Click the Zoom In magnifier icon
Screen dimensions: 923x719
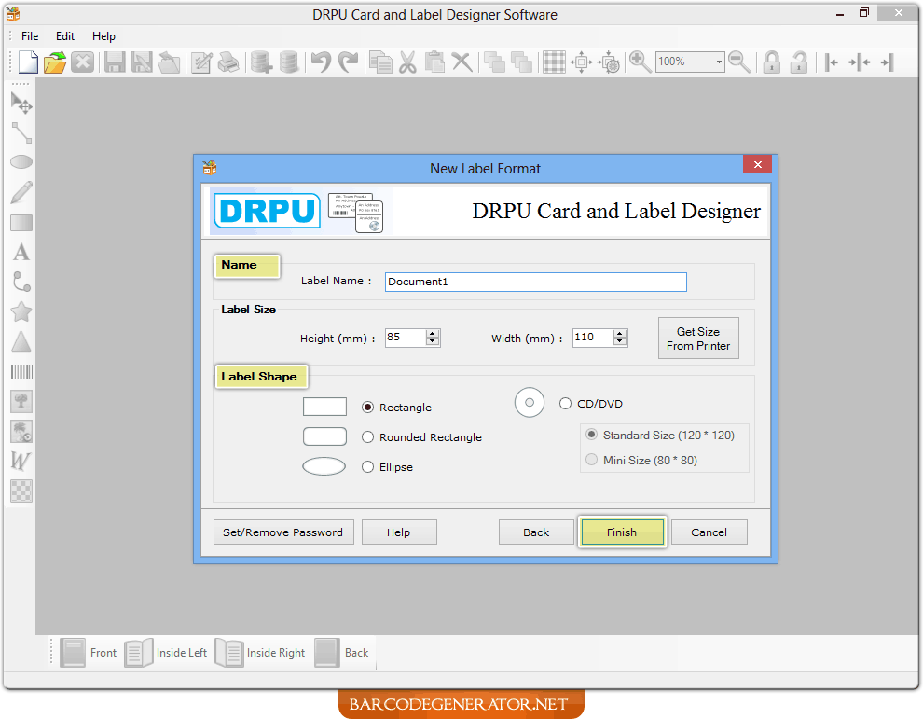(x=640, y=62)
